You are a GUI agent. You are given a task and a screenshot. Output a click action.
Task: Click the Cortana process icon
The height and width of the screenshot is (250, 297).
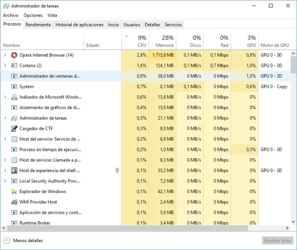pyautogui.click(x=14, y=66)
